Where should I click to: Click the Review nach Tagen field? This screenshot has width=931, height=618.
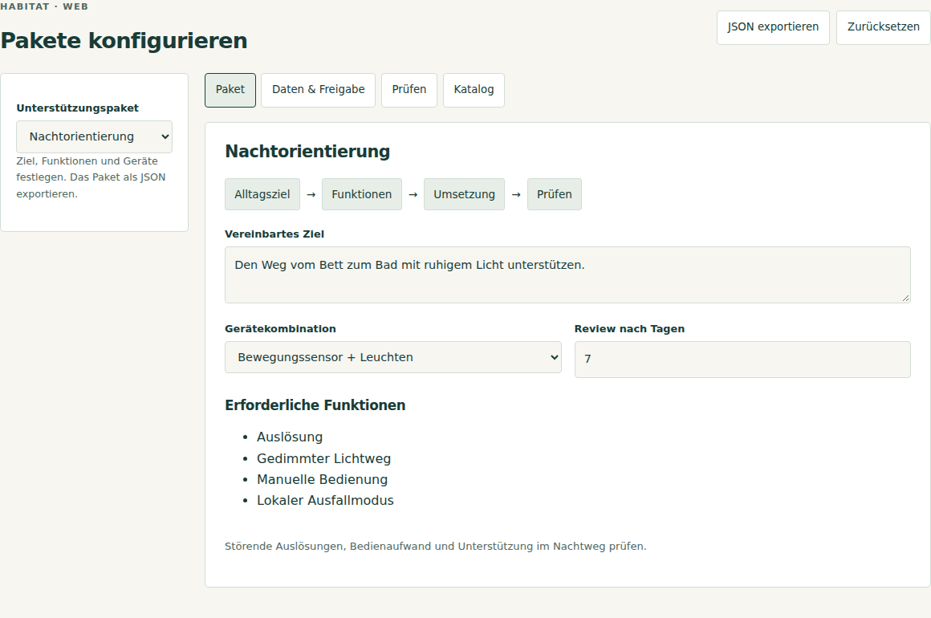click(742, 360)
